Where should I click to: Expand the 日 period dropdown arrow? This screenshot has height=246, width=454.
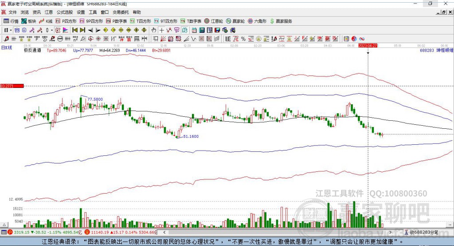coord(11,30)
